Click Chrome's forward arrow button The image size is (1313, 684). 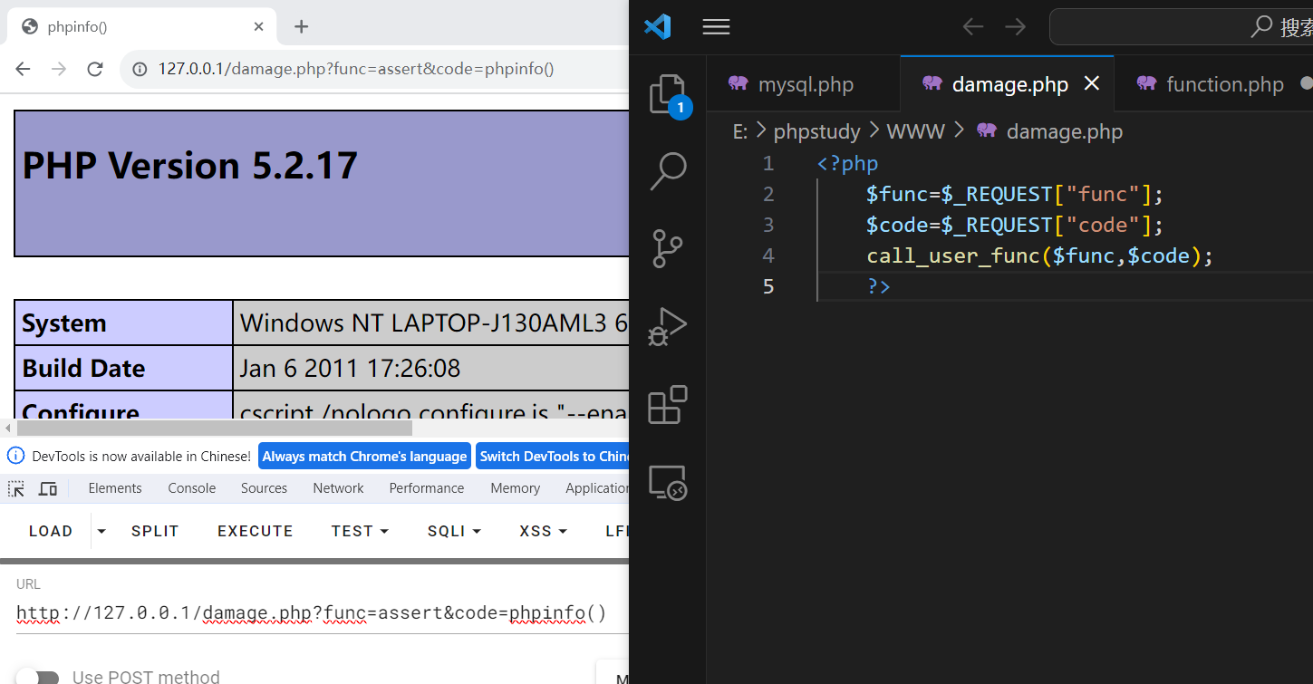(59, 69)
